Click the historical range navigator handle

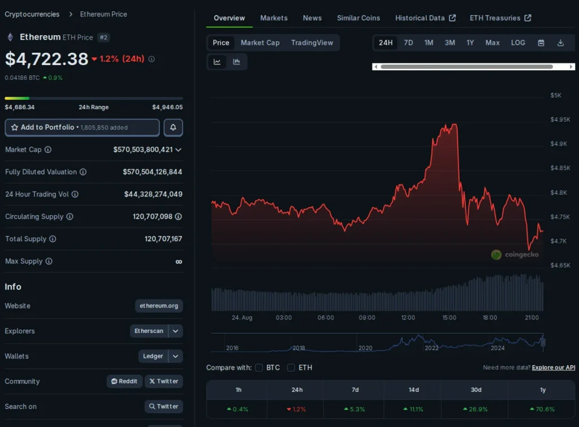click(x=543, y=341)
